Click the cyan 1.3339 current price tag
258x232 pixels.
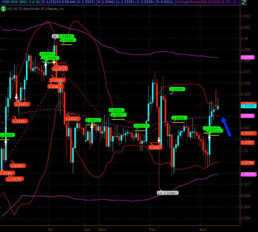(247, 106)
